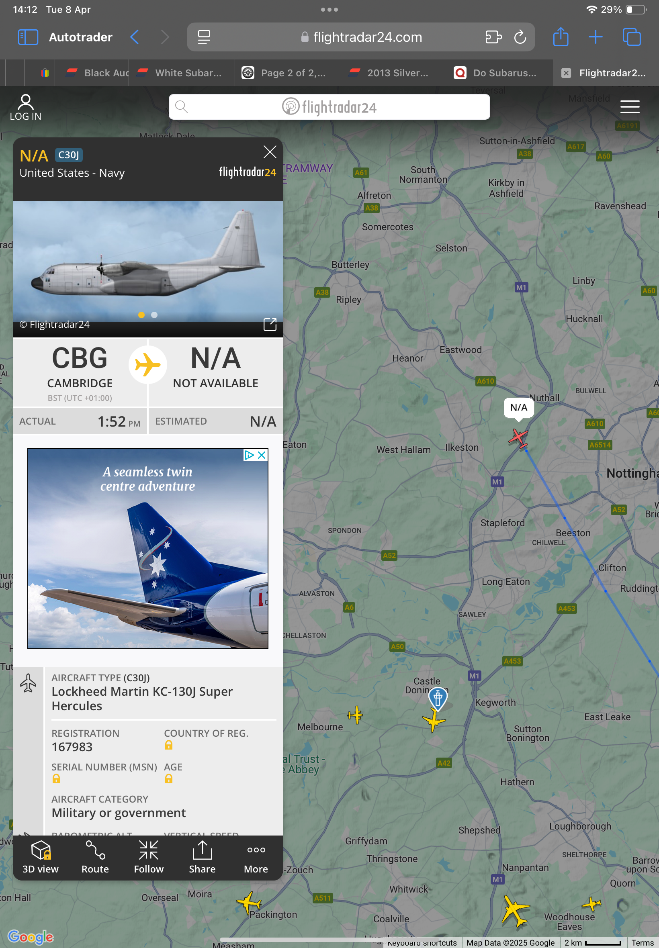Click the map Terms link
Image resolution: width=659 pixels, height=948 pixels.
click(x=643, y=943)
